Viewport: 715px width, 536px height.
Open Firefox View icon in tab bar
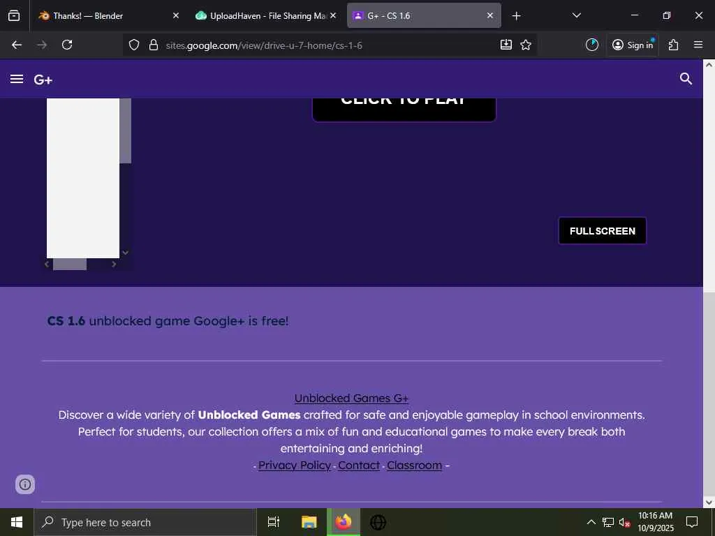[x=14, y=16]
